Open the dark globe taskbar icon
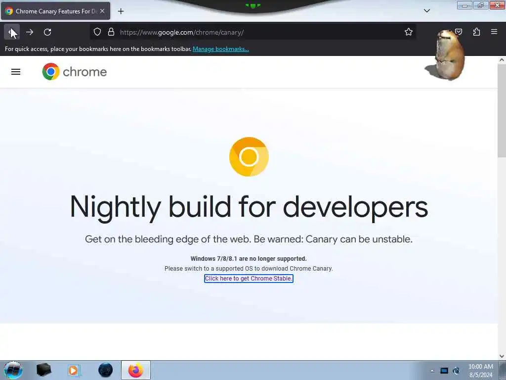Image resolution: width=506 pixels, height=380 pixels. click(106, 370)
